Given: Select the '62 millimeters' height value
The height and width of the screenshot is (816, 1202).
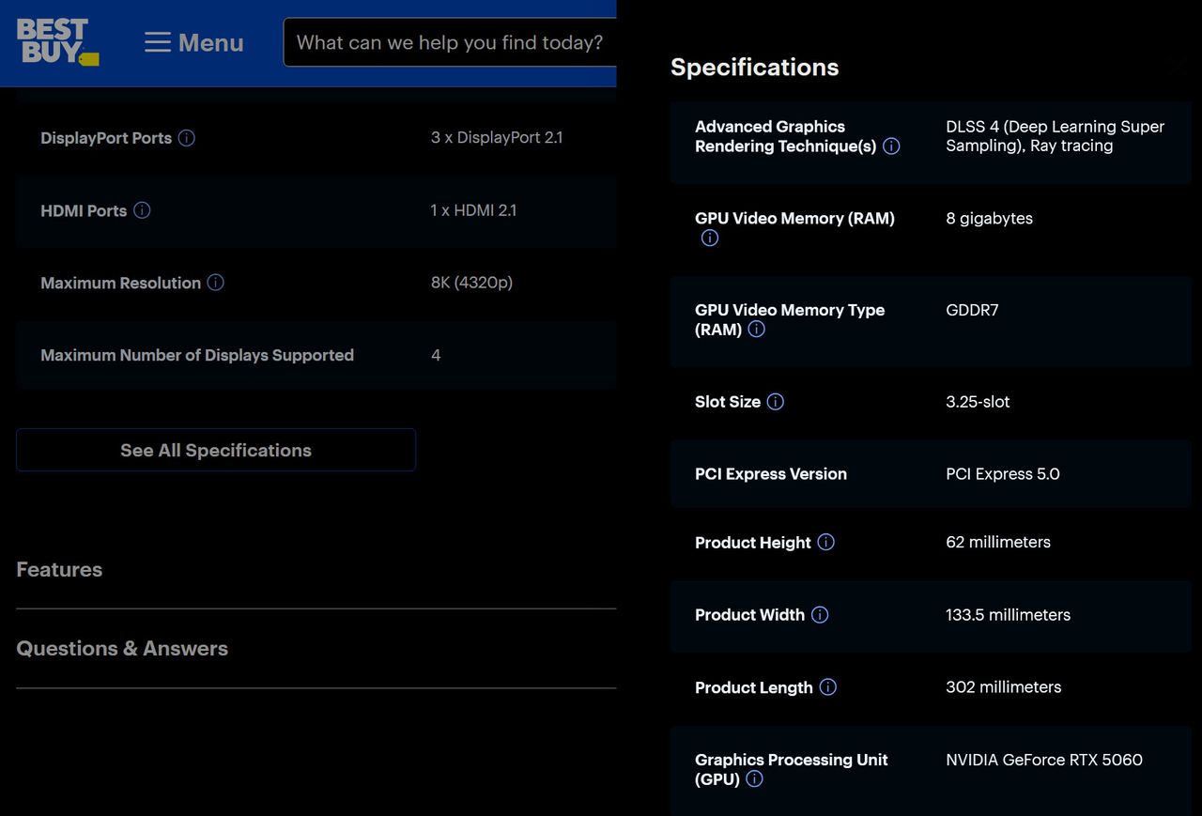Looking at the screenshot, I should pyautogui.click(x=998, y=542).
